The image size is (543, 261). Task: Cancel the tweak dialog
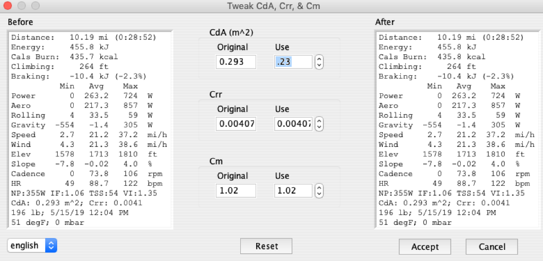pyautogui.click(x=492, y=247)
